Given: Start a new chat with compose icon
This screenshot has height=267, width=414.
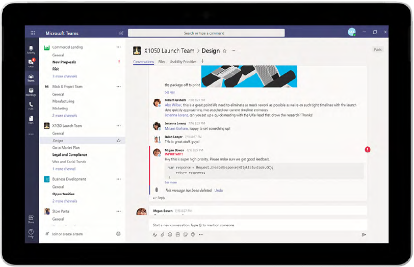Looking at the screenshot, I should [x=121, y=33].
